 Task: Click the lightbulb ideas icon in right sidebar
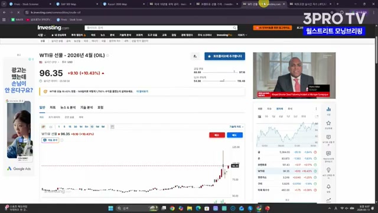click(328, 170)
